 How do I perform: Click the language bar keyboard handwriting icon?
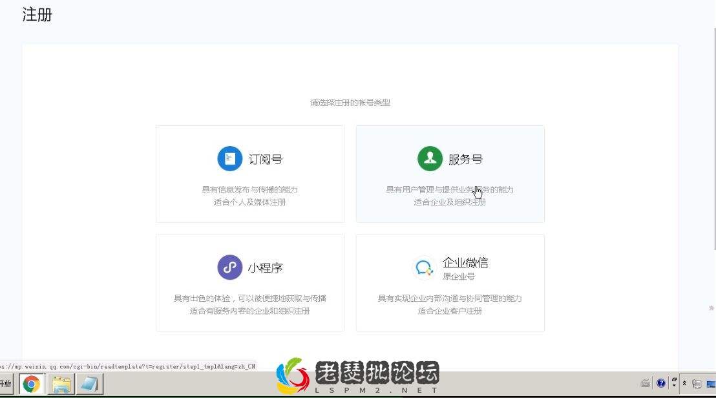645,383
